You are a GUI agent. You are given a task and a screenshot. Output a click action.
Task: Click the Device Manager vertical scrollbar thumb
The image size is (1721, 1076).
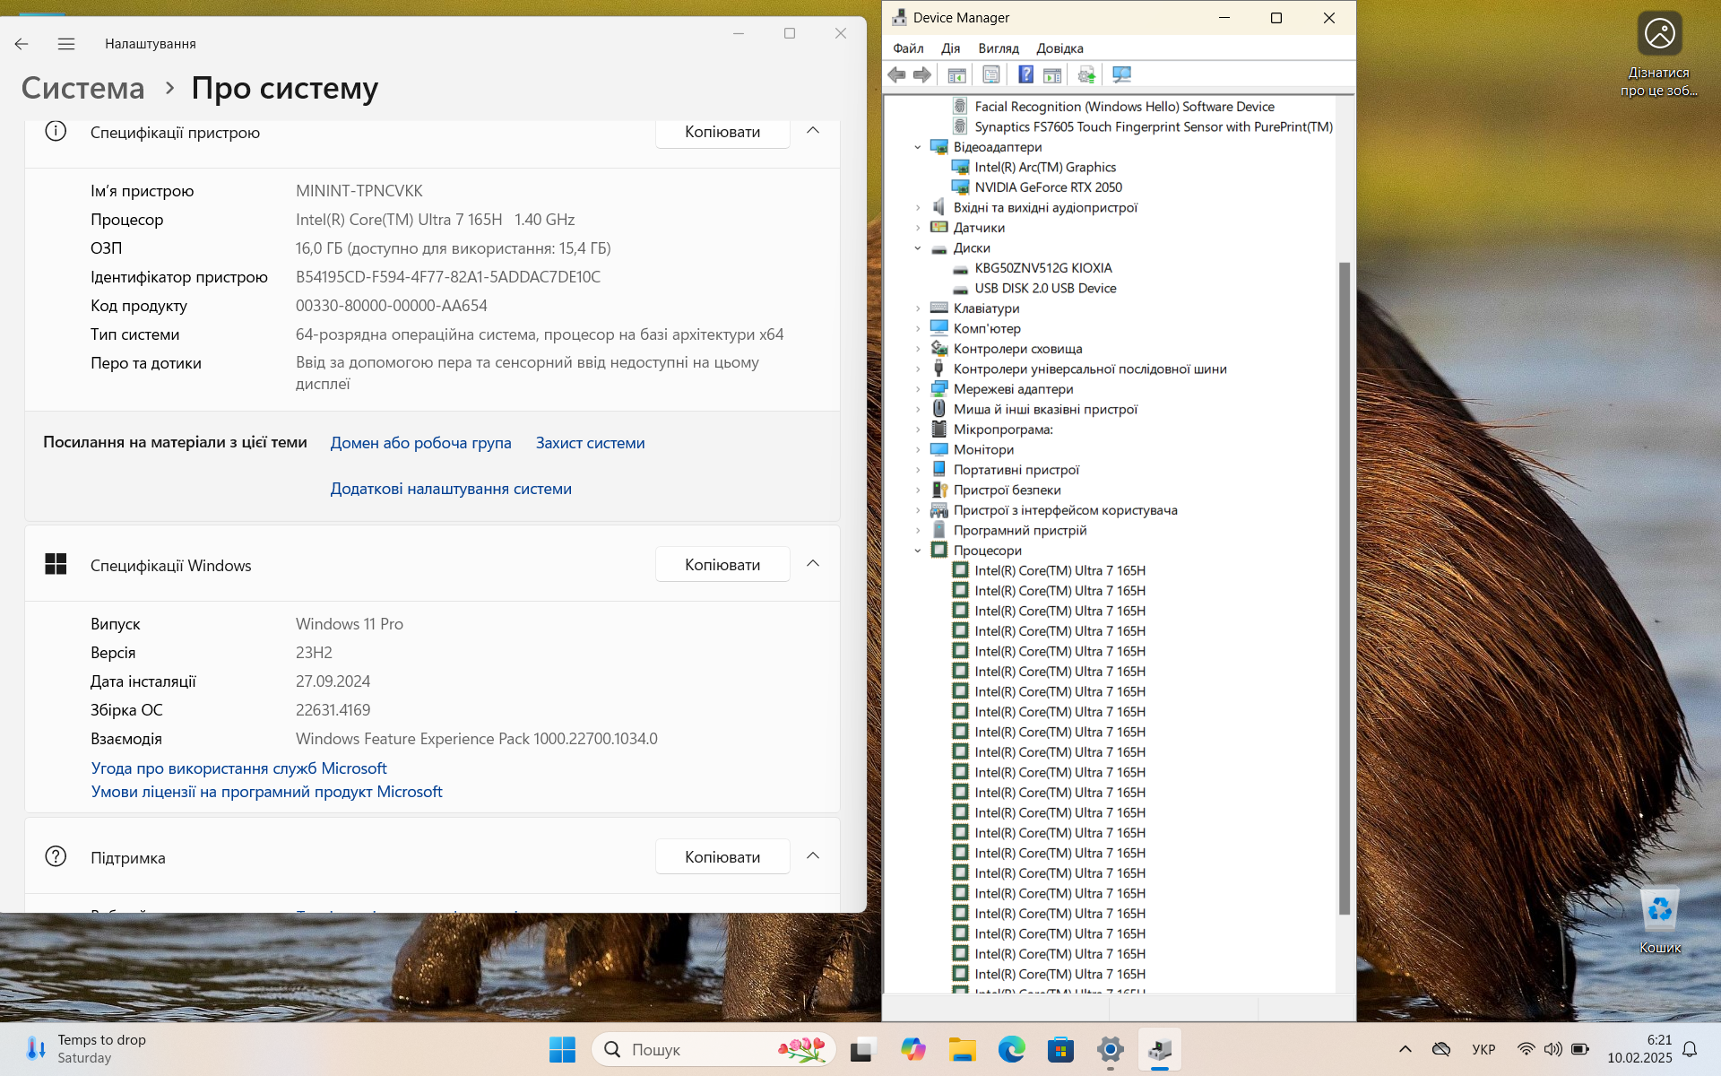pos(1344,587)
